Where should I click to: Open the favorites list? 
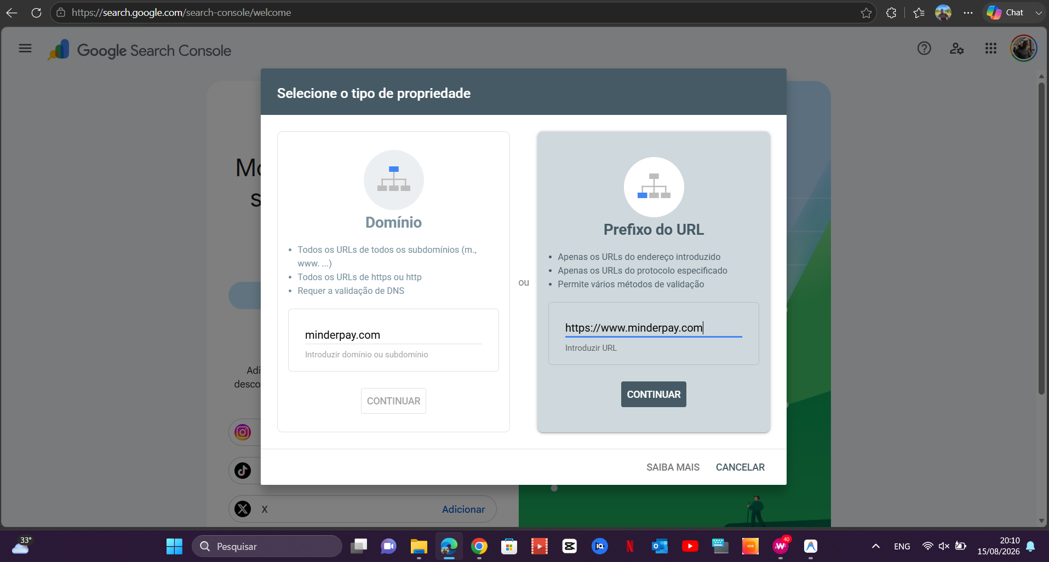click(919, 13)
